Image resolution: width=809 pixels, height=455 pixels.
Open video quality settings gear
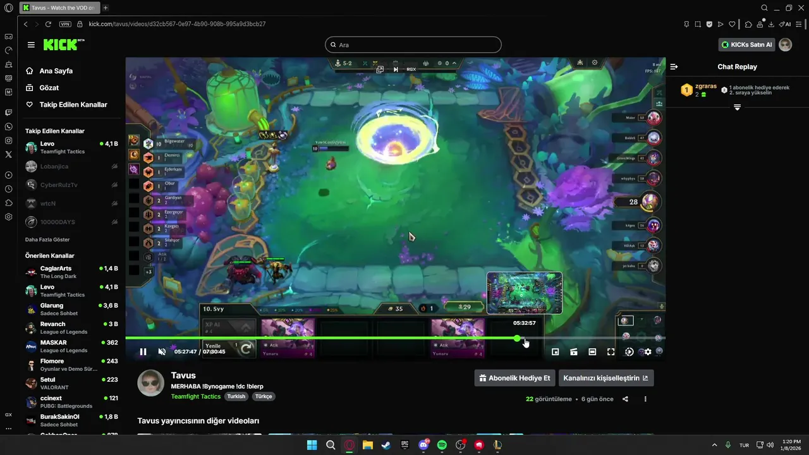coord(648,352)
